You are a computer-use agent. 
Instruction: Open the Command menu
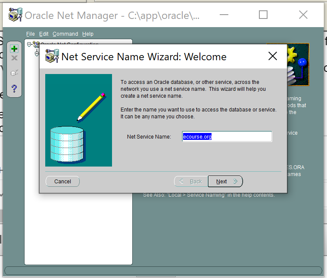pyautogui.click(x=65, y=34)
